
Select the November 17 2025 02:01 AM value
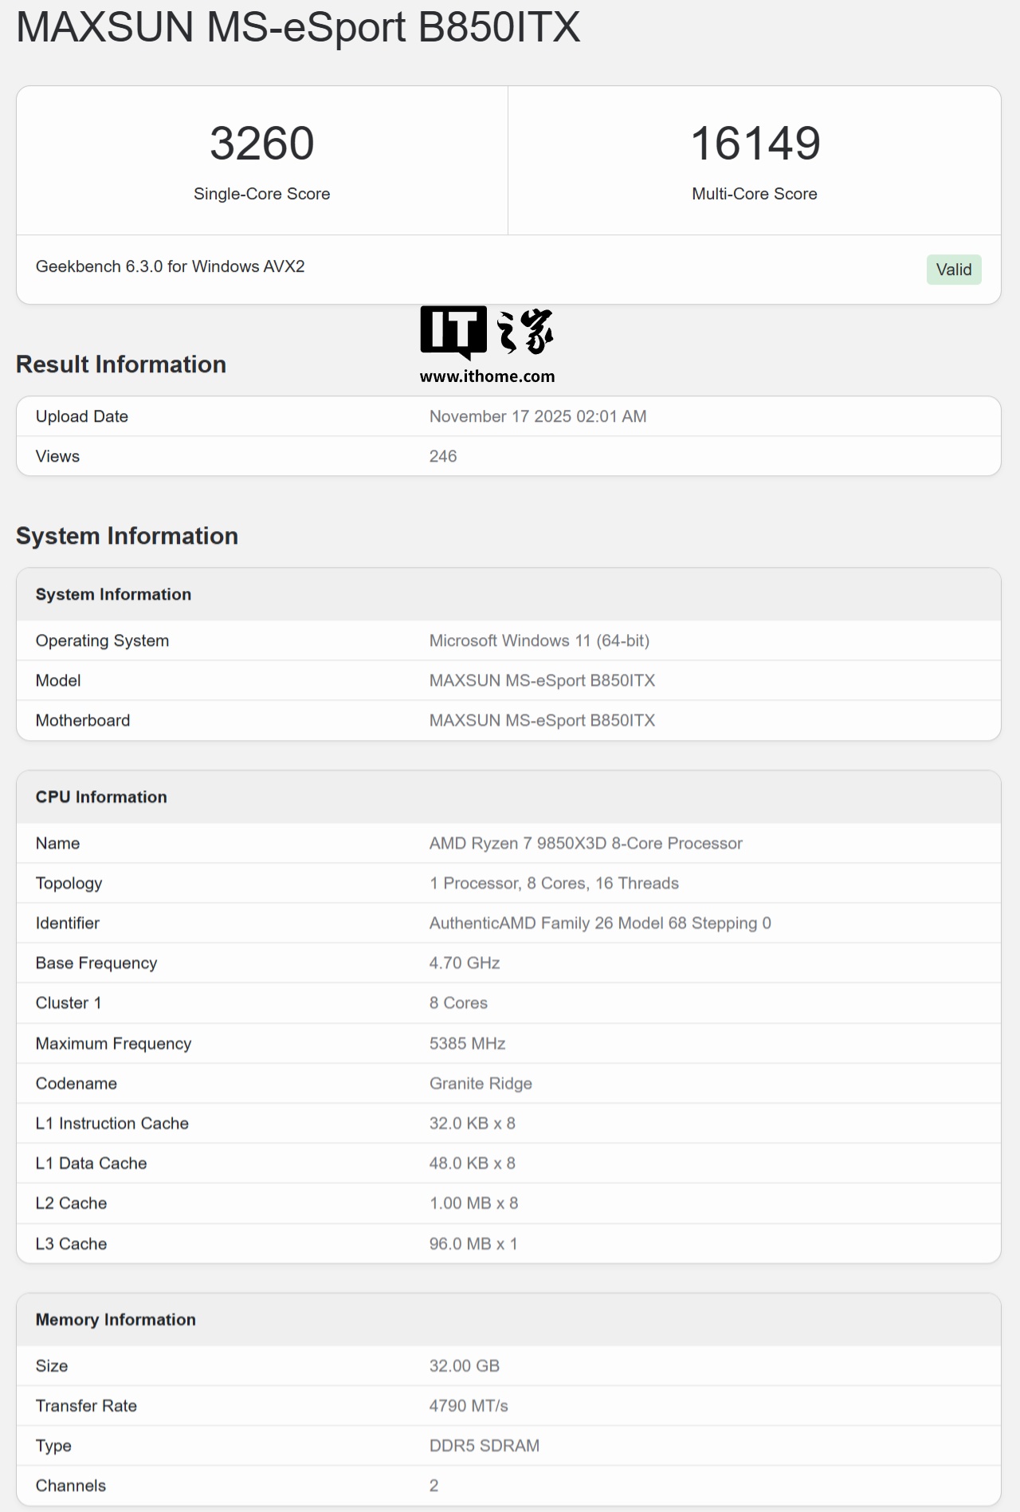point(538,416)
